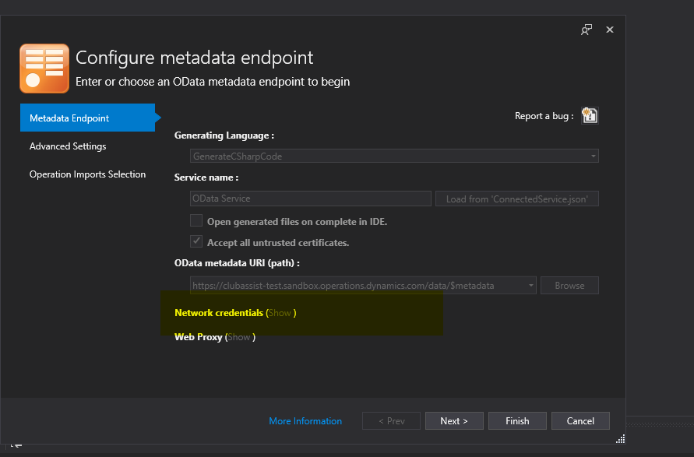Click the resize grip in the dialog corner

[621, 438]
